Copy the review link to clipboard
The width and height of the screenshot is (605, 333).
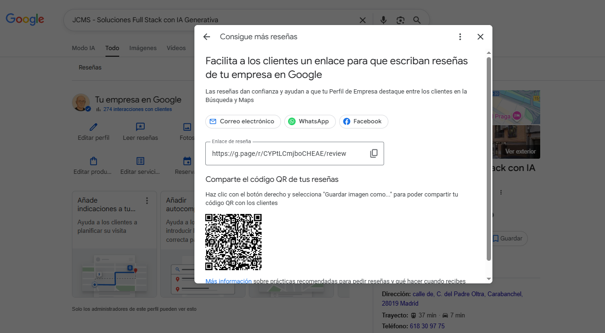tap(374, 154)
